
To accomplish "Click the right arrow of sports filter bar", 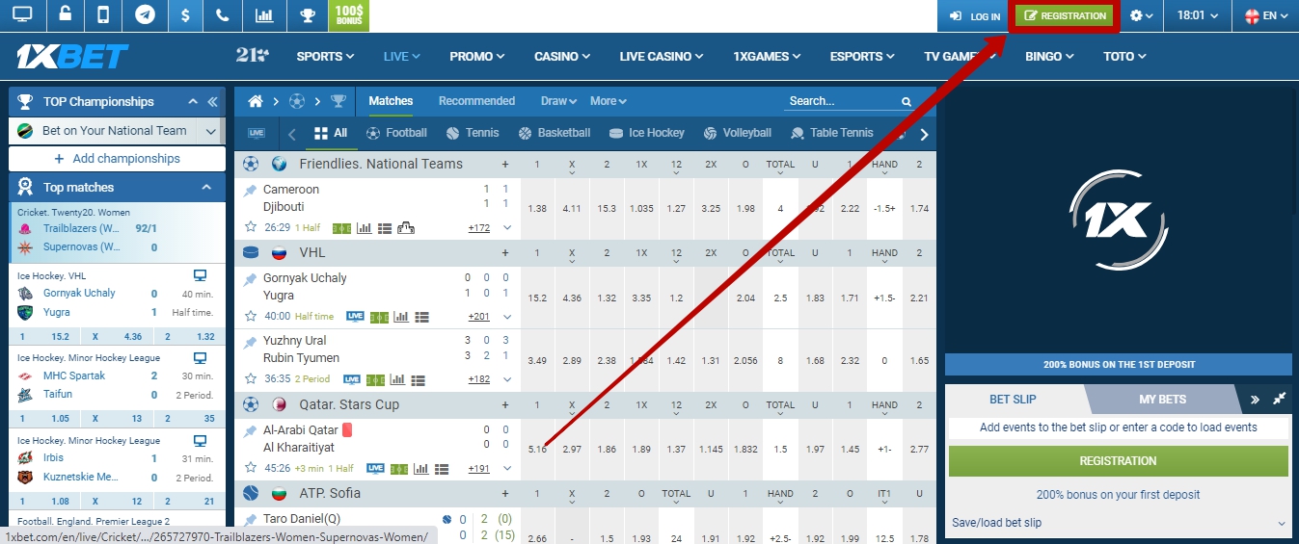I will click(924, 134).
